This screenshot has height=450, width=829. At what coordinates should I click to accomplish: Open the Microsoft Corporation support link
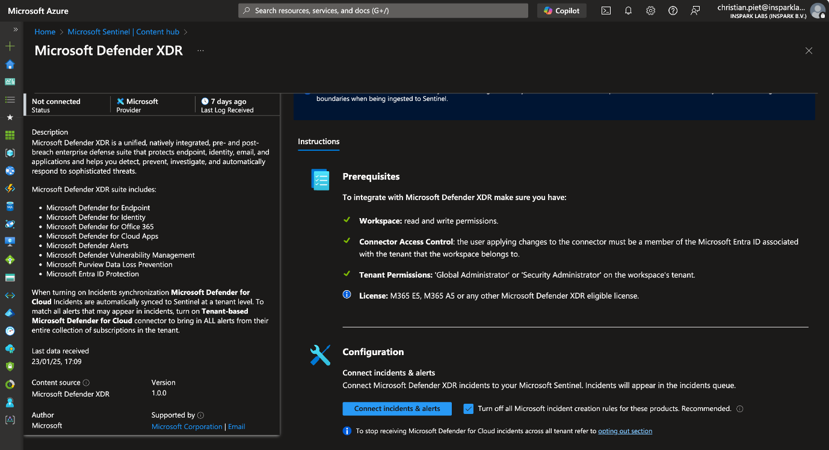click(x=187, y=427)
